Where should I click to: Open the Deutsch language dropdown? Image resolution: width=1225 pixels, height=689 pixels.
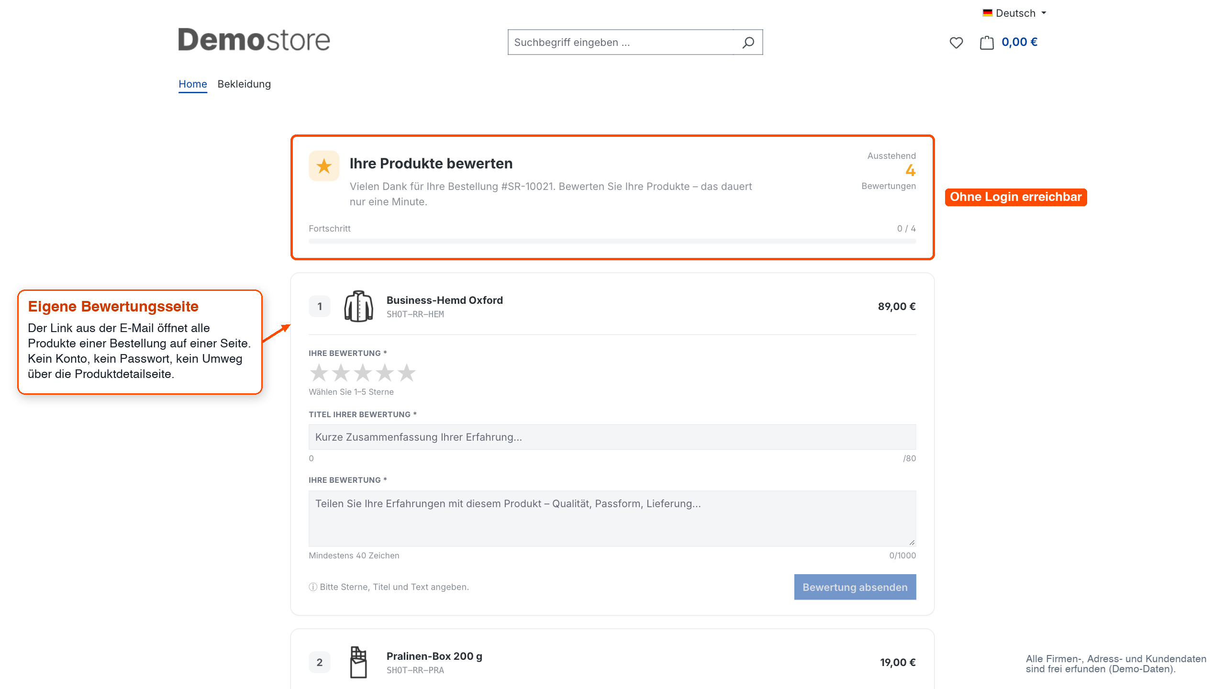(x=1014, y=13)
